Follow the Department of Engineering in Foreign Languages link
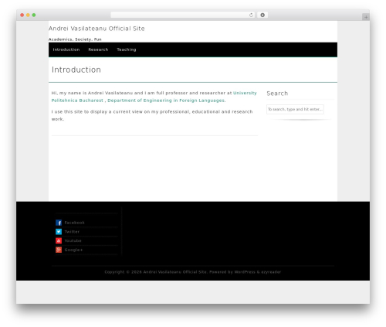Image resolution: width=386 pixels, height=327 pixels. (x=167, y=100)
